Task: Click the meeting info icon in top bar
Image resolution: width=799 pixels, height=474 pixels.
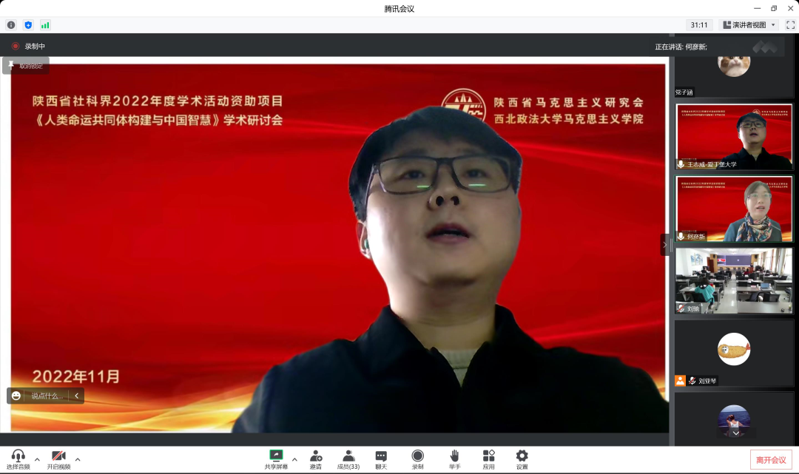Action: click(x=11, y=25)
